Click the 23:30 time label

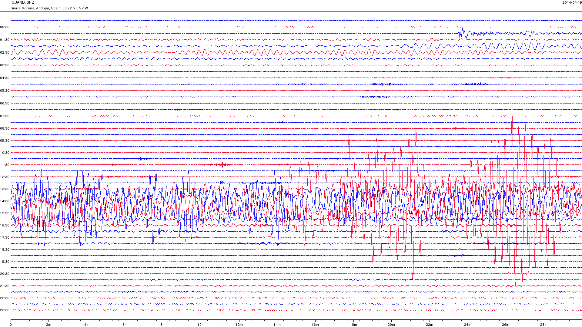(x=5, y=310)
